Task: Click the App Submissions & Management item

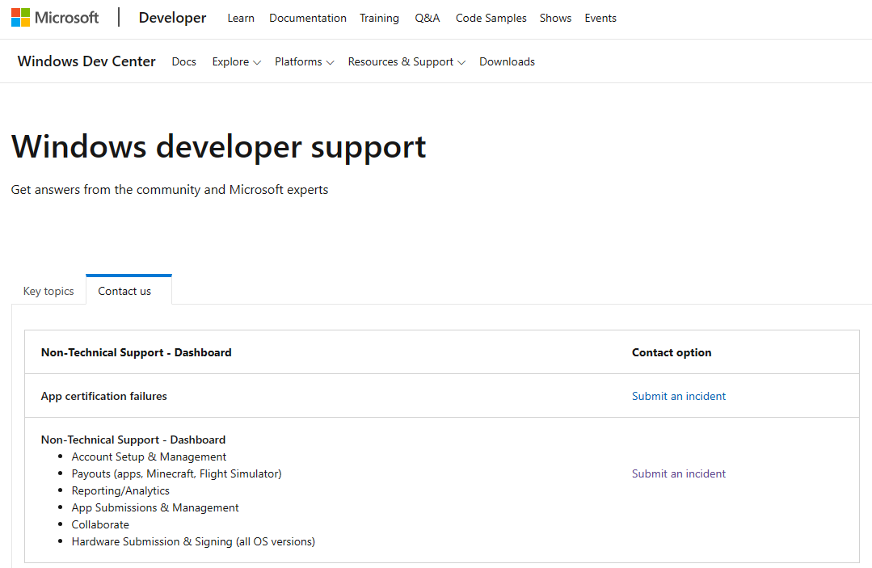Action: (x=155, y=508)
